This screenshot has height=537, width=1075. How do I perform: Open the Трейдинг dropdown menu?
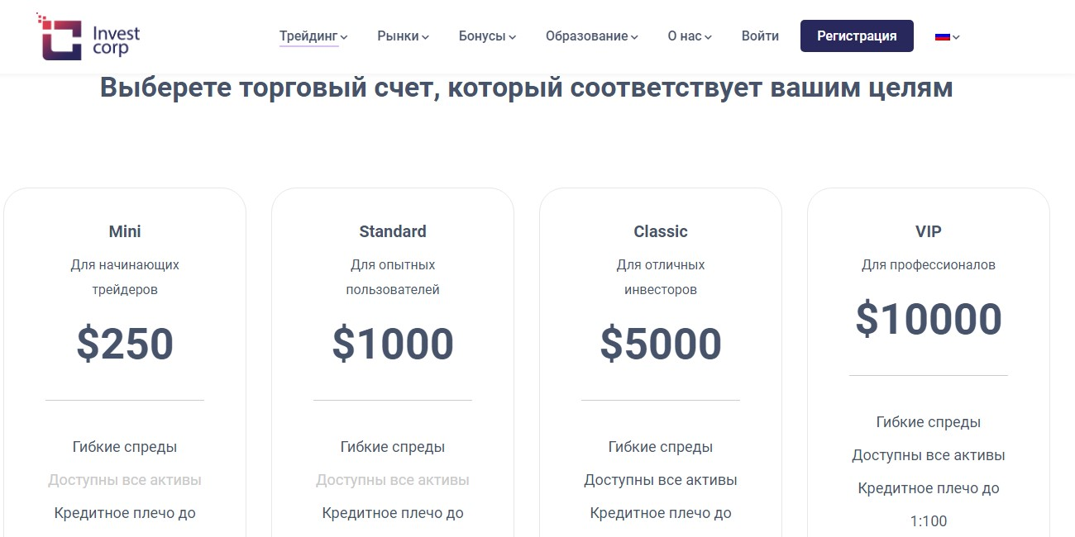(313, 36)
